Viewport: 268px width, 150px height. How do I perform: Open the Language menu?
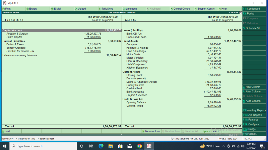click(x=134, y=9)
